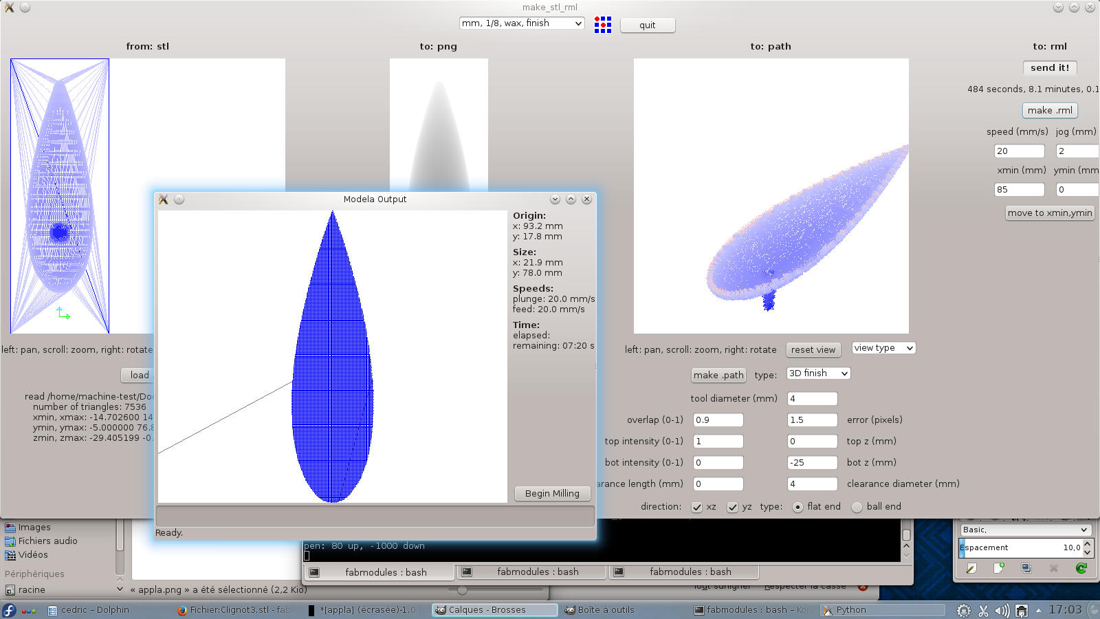
Task: Open the view type dropdown
Action: (x=883, y=348)
